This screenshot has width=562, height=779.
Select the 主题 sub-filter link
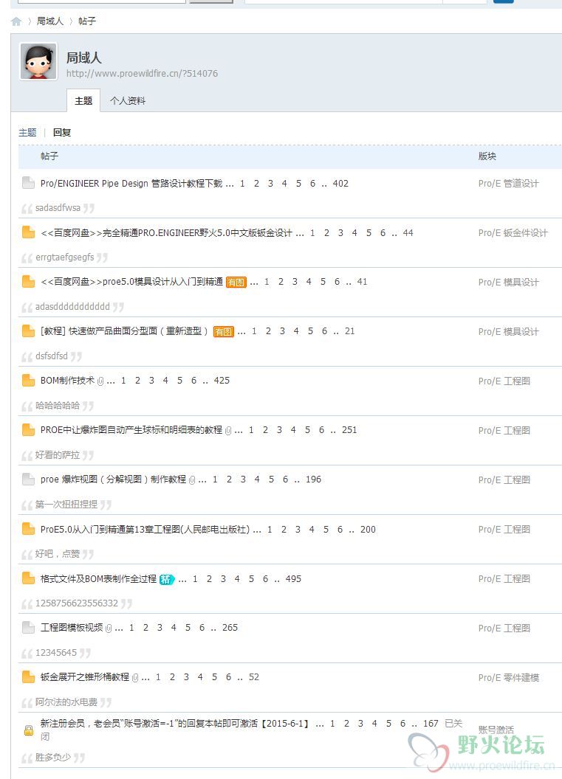pyautogui.click(x=27, y=133)
